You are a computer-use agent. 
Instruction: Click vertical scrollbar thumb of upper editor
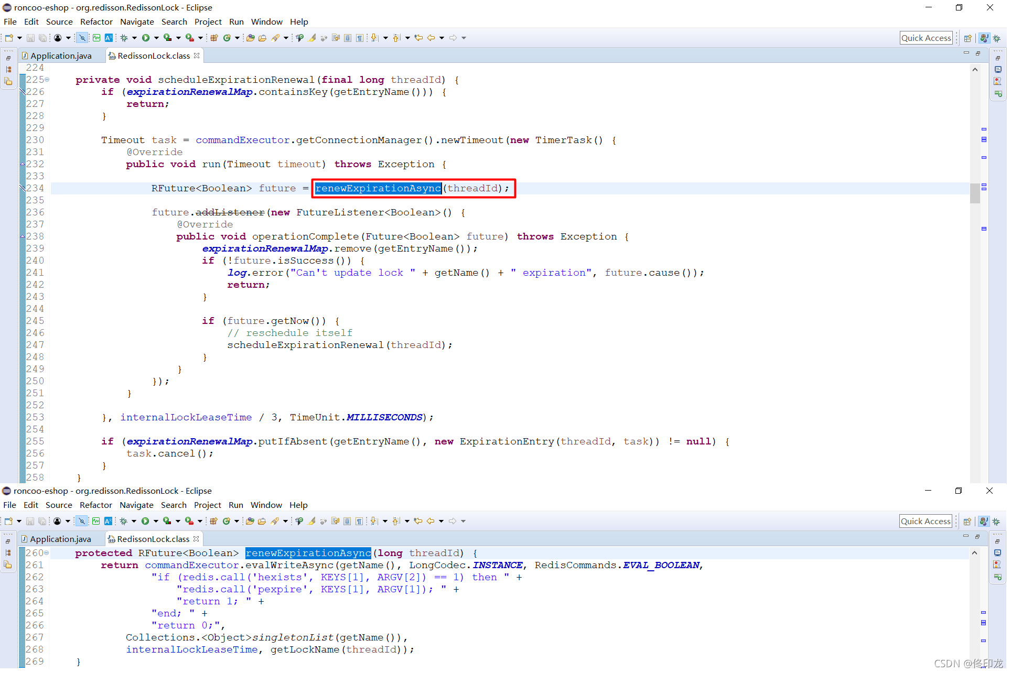tap(975, 193)
